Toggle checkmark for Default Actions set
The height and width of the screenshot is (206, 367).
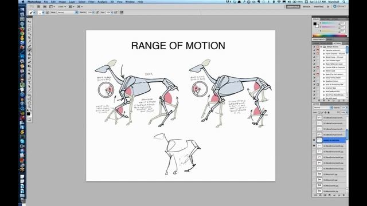click(314, 47)
